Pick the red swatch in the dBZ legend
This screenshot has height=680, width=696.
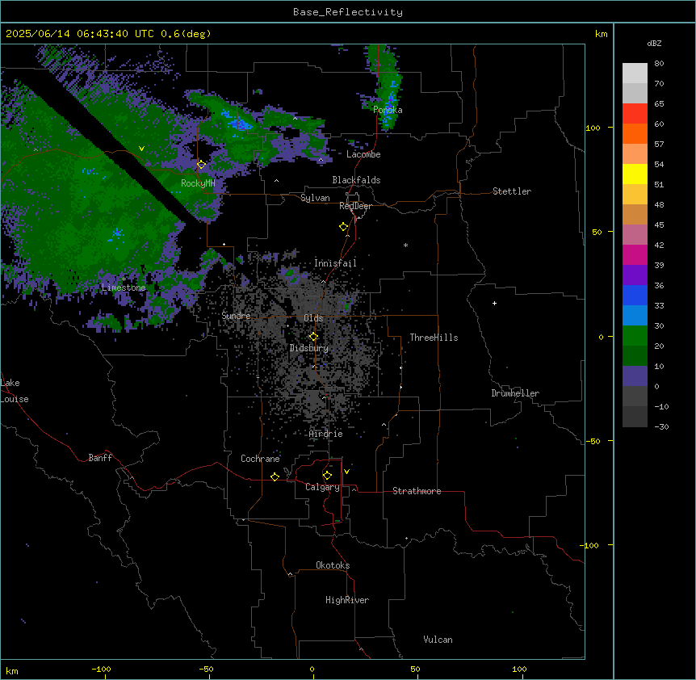(635, 114)
